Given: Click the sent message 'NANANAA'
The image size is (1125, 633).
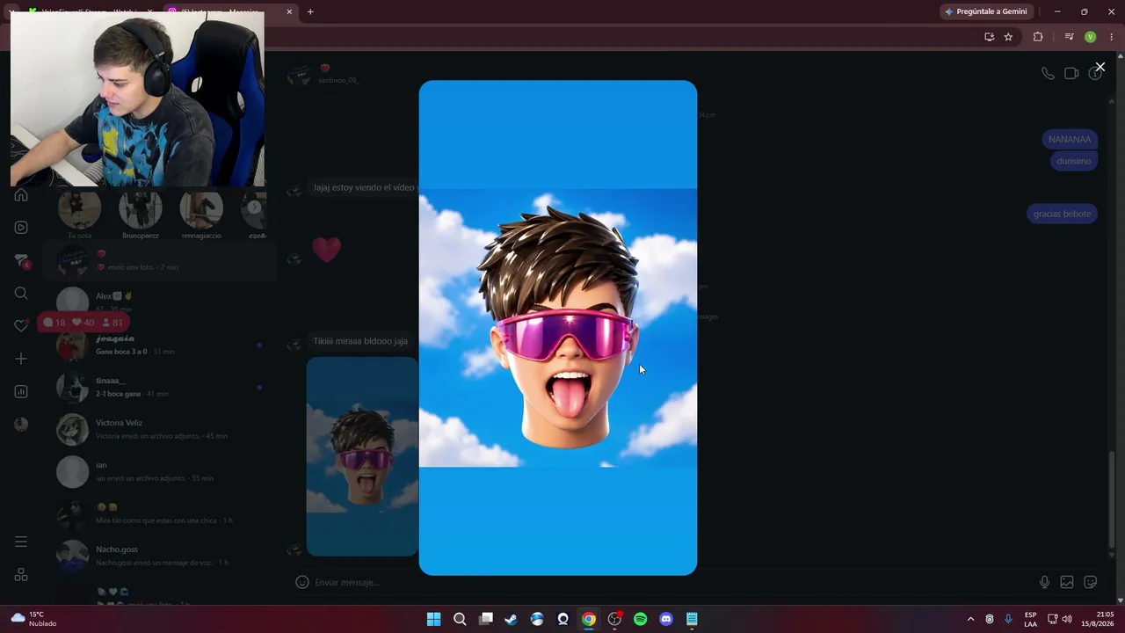Looking at the screenshot, I should pyautogui.click(x=1070, y=139).
